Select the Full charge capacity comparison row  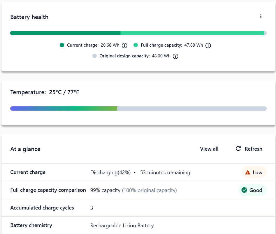pos(138,190)
